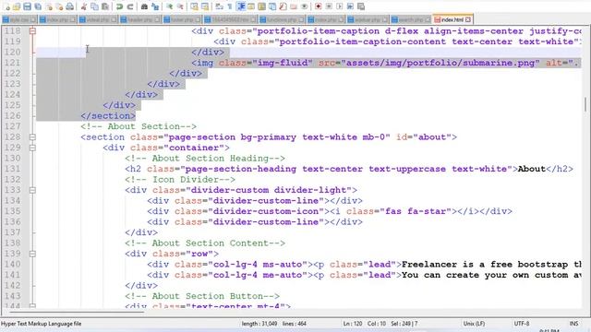Paste clipboard using the Paste icon
The height and width of the screenshot is (332, 591).
tap(105, 6)
